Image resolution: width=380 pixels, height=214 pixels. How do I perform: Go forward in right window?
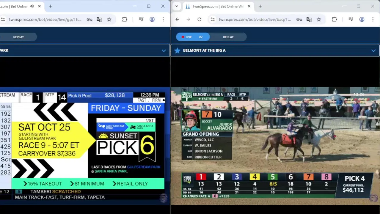(x=188, y=19)
